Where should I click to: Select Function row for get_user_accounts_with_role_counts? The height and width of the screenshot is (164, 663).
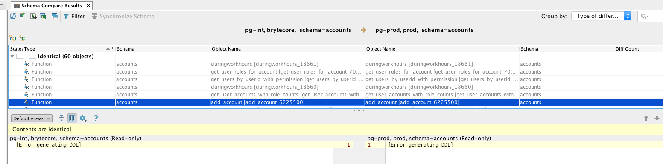point(335,95)
